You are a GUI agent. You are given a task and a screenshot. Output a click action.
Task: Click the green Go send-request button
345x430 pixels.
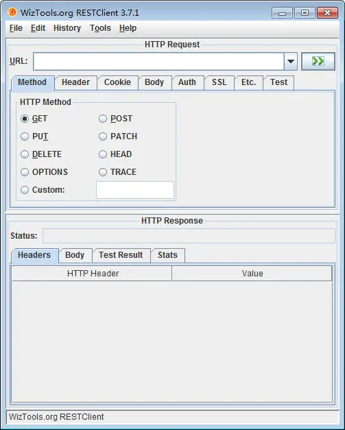(318, 61)
